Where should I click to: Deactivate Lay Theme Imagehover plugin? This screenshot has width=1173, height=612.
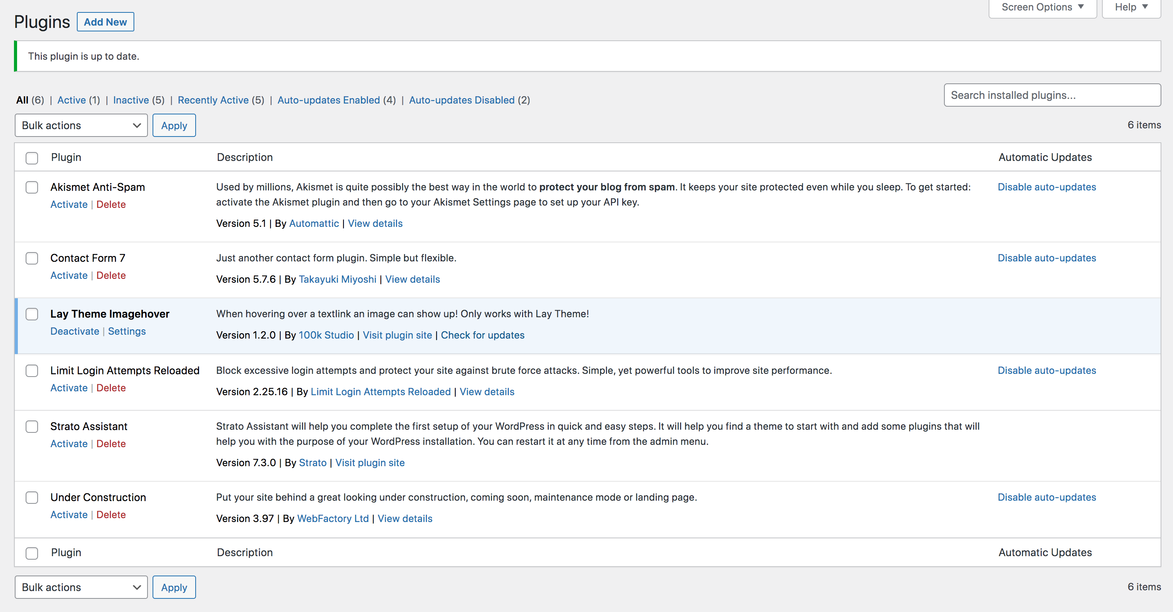(75, 331)
